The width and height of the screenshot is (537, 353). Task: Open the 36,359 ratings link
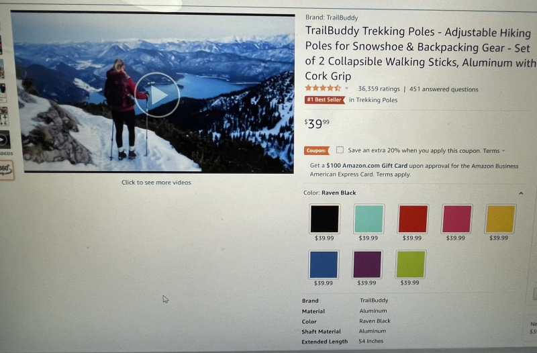(x=379, y=89)
